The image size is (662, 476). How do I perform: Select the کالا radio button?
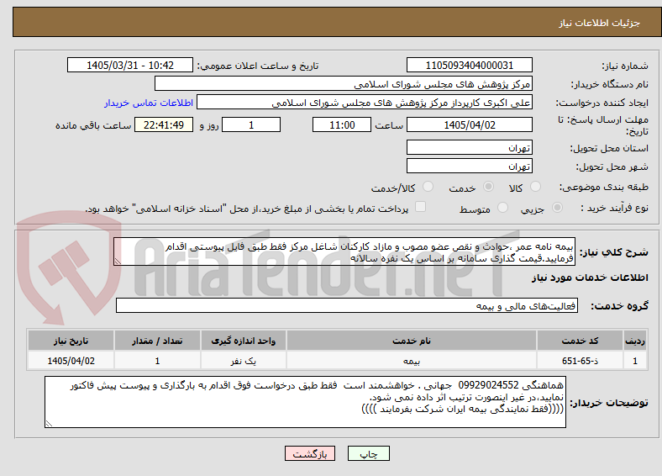coord(535,187)
